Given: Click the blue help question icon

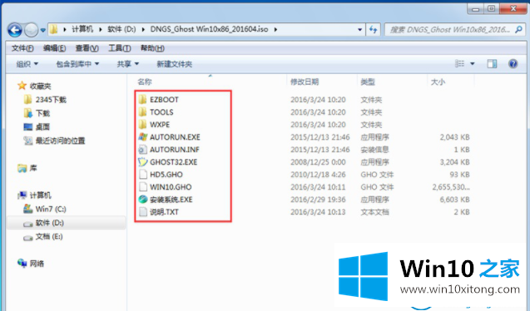Looking at the screenshot, I should 513,63.
